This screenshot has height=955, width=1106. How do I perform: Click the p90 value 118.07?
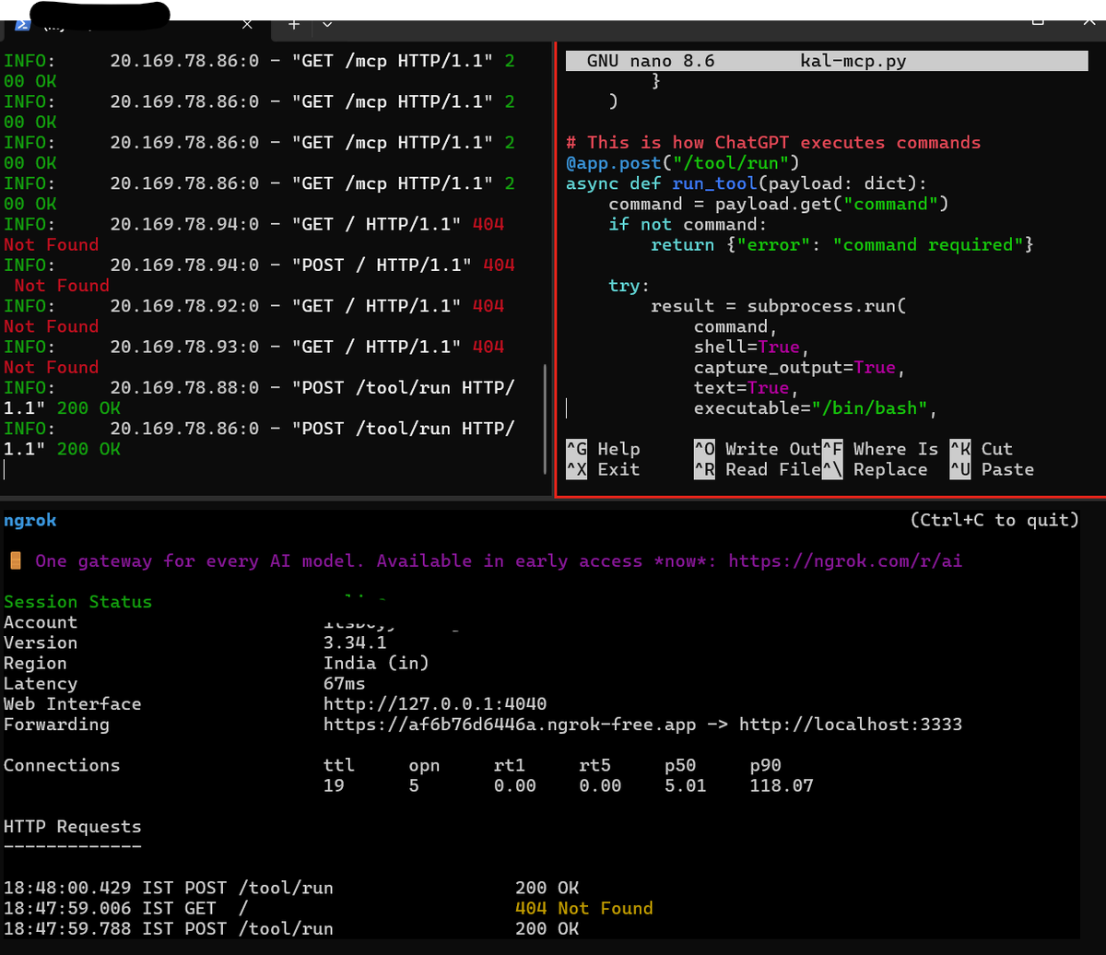(x=782, y=785)
